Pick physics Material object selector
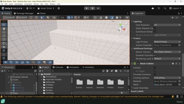 point(179,81)
